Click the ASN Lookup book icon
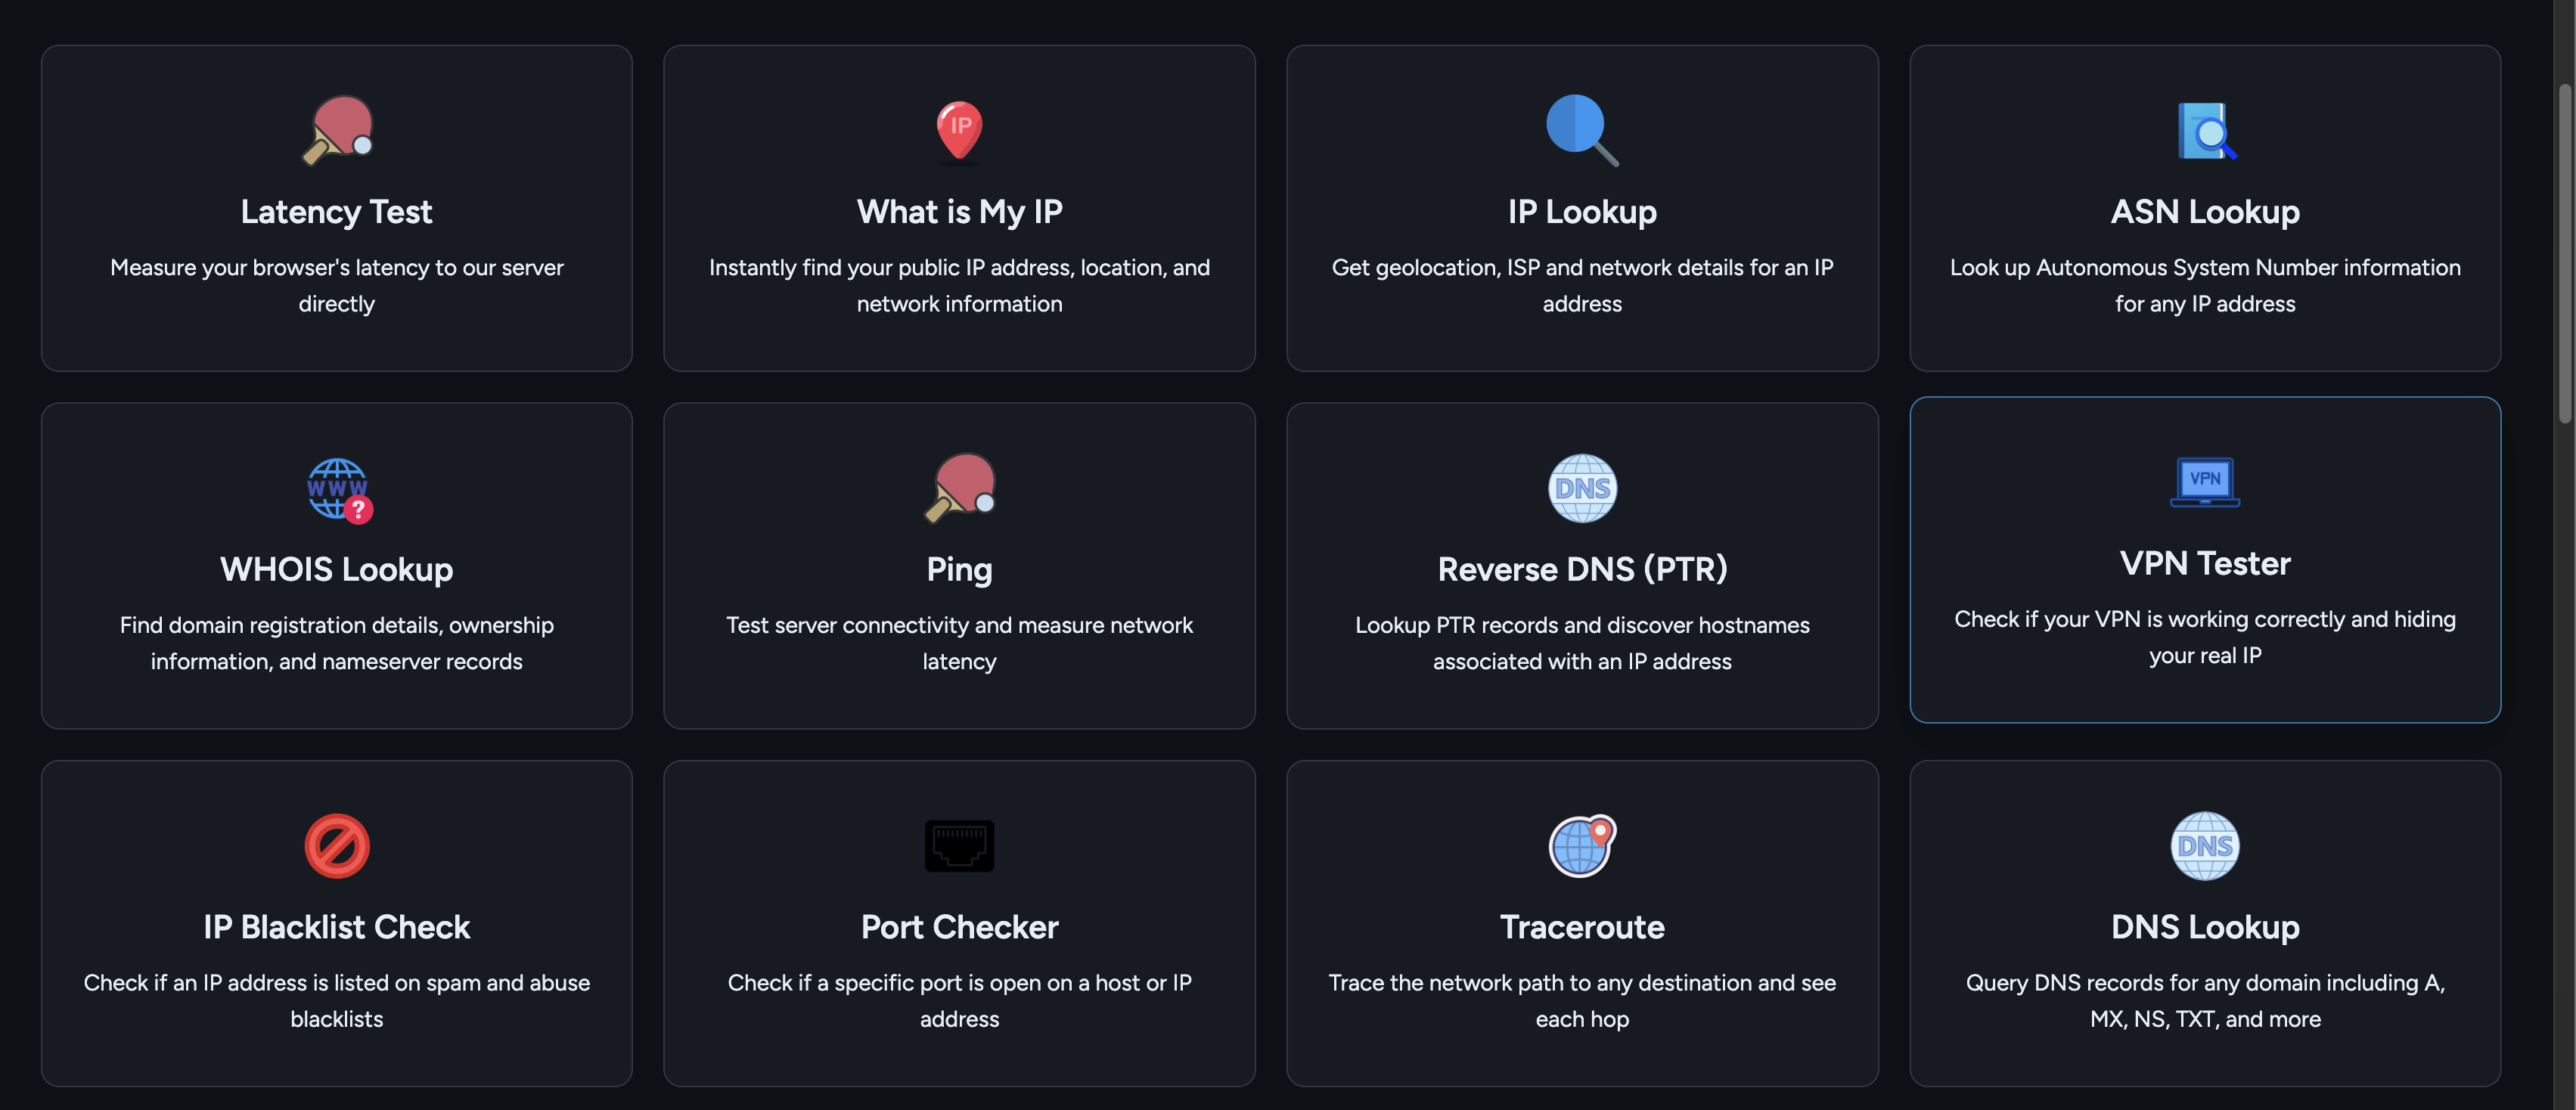 tap(2205, 131)
